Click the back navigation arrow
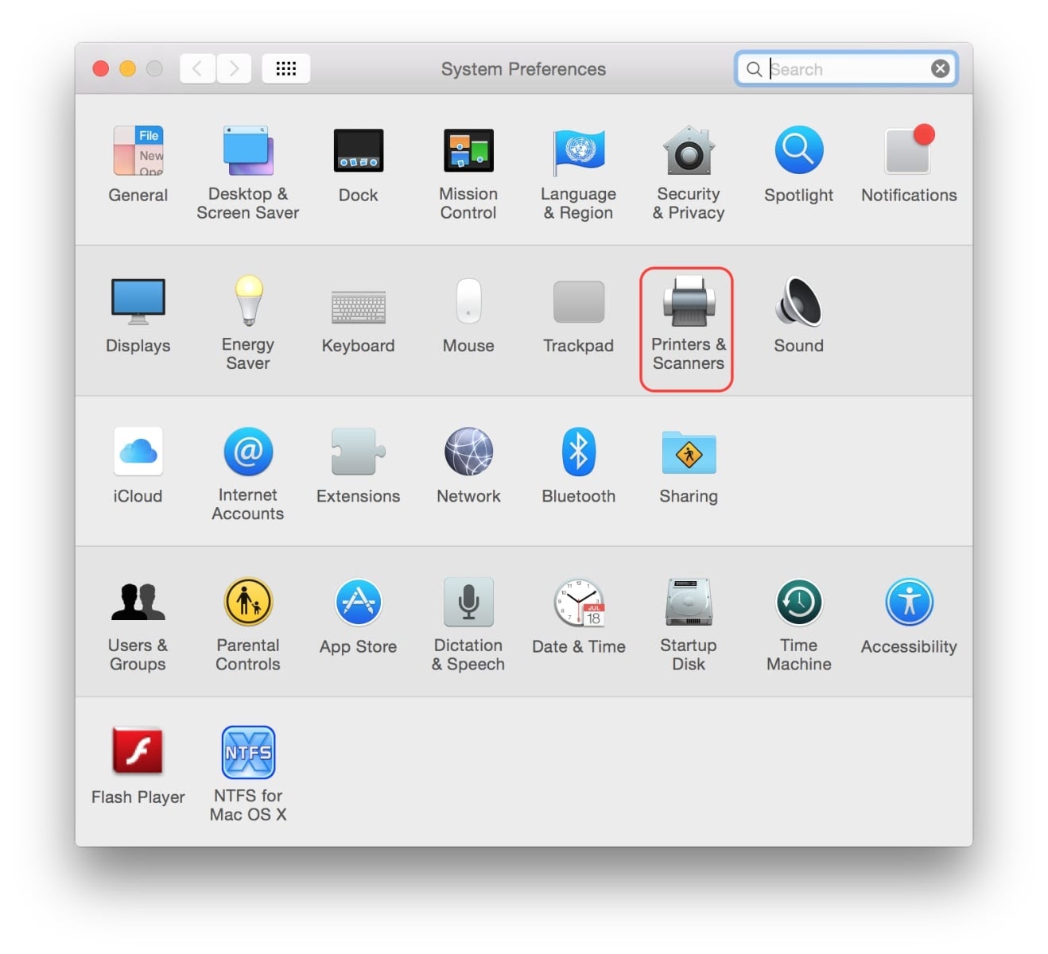 pos(197,69)
